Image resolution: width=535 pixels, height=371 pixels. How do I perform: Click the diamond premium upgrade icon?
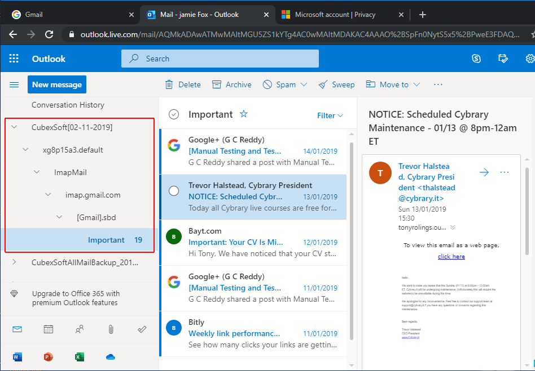tap(14, 294)
